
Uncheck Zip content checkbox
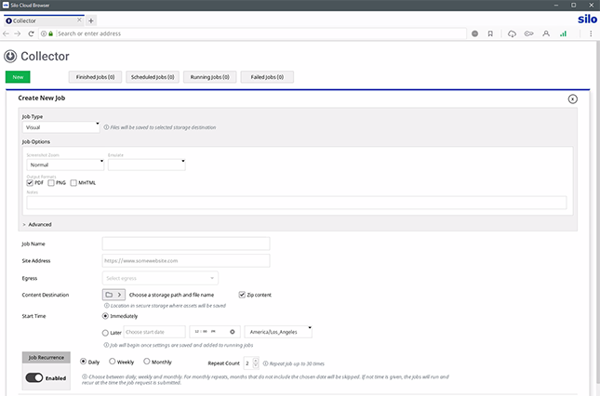tap(242, 295)
